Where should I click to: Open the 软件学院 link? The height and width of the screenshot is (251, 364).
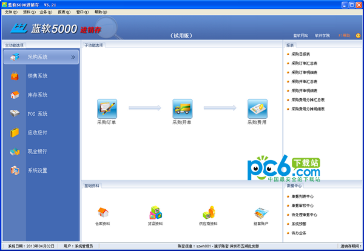tap(322, 36)
